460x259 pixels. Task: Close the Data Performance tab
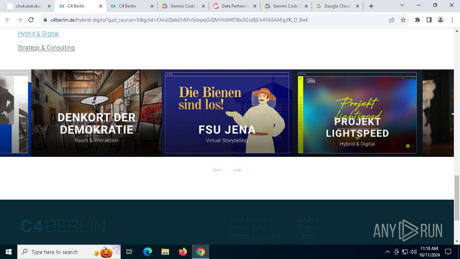click(x=255, y=6)
